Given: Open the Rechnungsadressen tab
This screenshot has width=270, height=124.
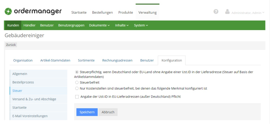Looking at the screenshot, I should [x=117, y=60].
